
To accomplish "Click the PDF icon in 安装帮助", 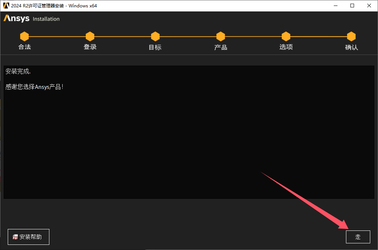I will click(x=15, y=237).
